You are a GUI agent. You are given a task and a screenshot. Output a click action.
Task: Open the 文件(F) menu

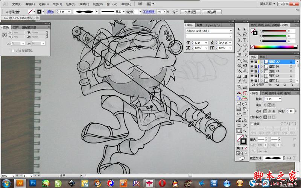(x=17, y=4)
